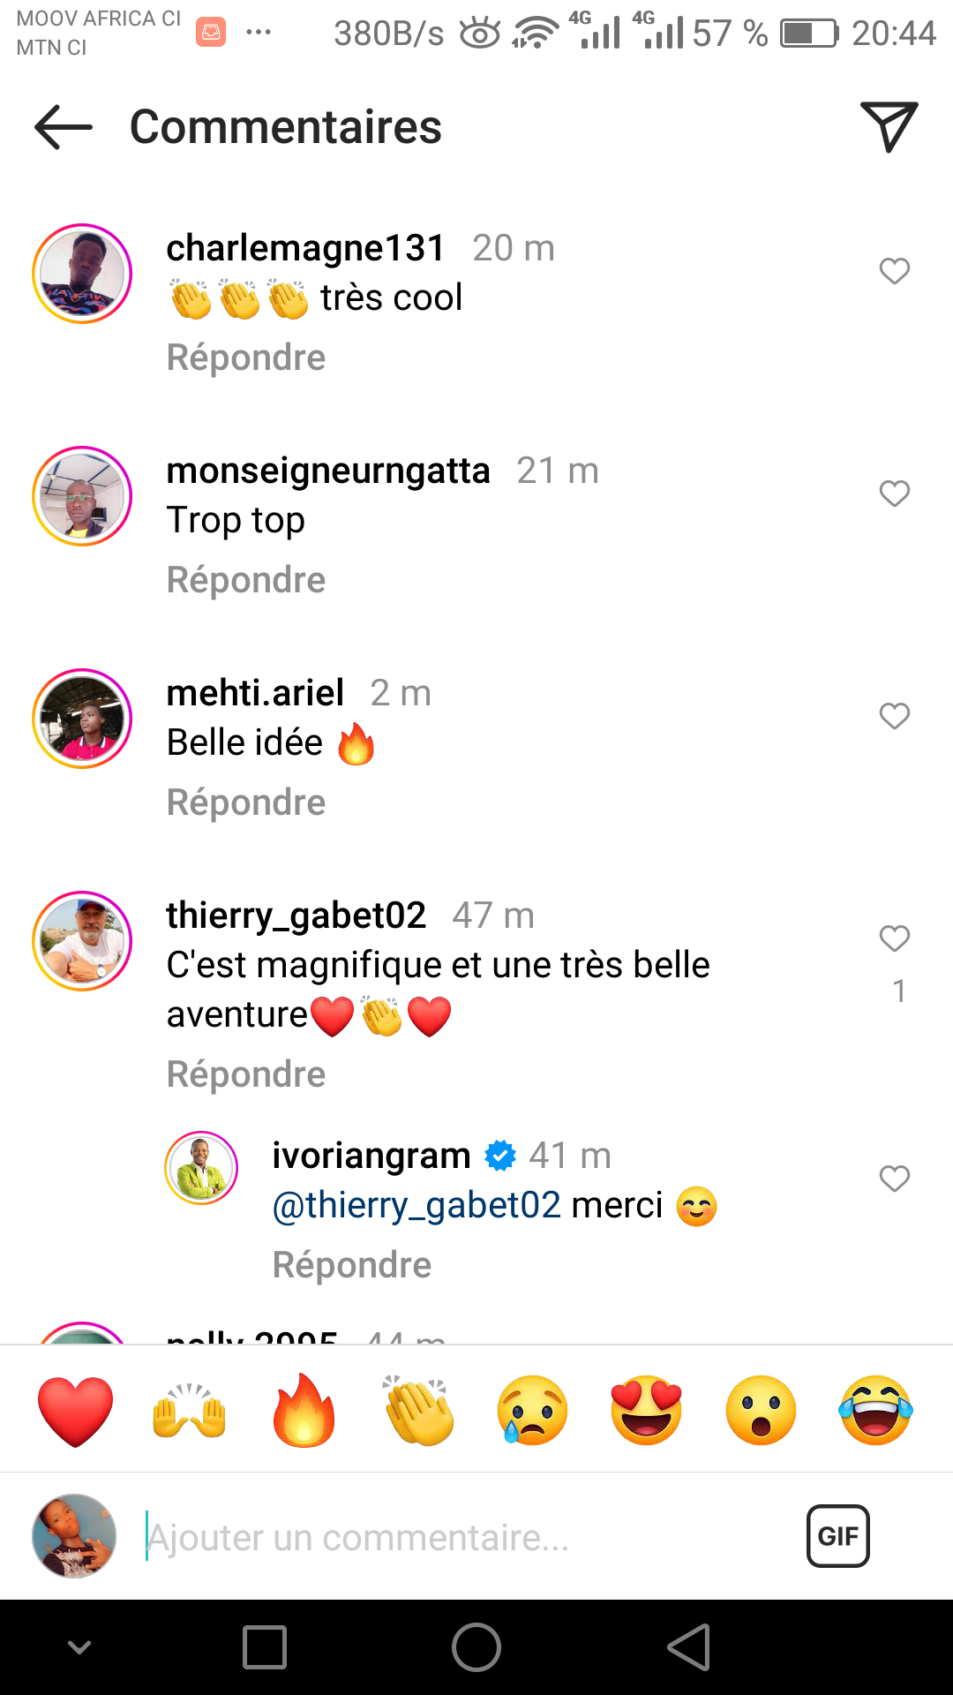Insert the clapping hands quick emoji

(x=418, y=1411)
